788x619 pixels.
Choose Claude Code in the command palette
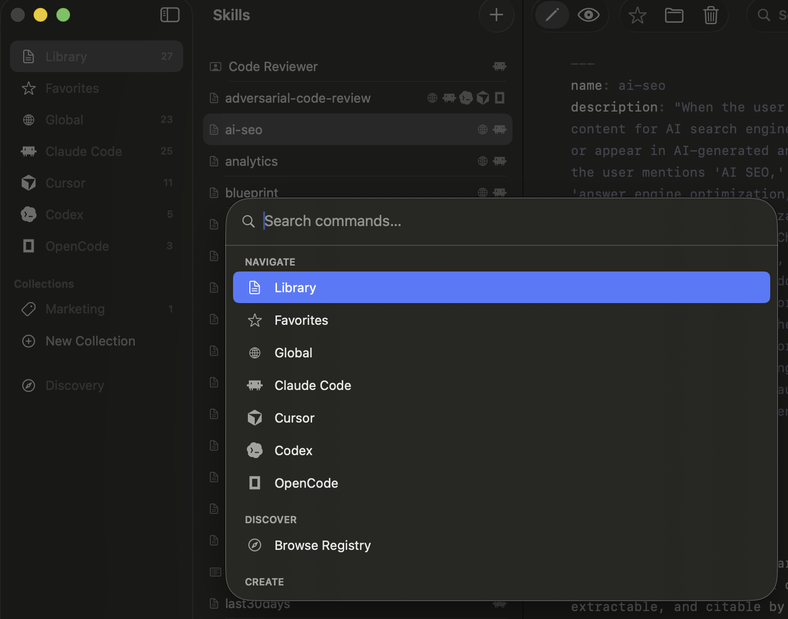coord(501,386)
